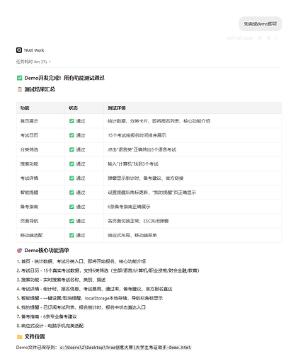Click the 通过 status in 考试日历 row
This screenshot has width=298, height=354.
point(77,135)
